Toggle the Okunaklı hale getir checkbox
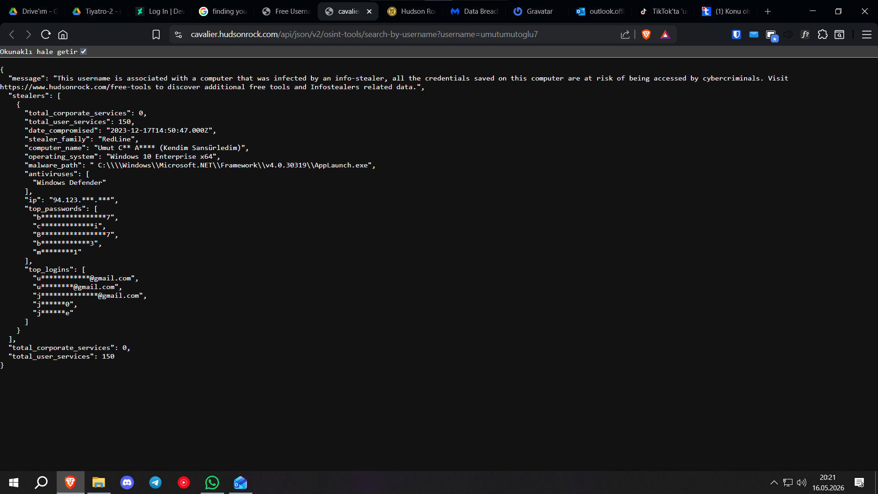This screenshot has height=494, width=878. tap(84, 52)
